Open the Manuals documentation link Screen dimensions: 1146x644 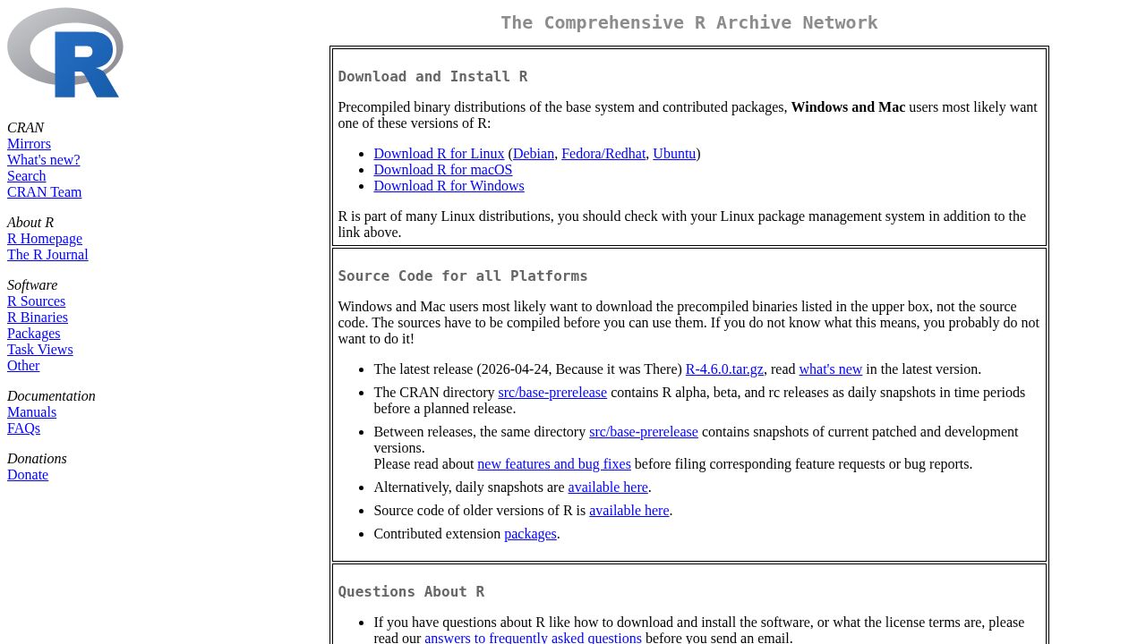[x=31, y=412]
